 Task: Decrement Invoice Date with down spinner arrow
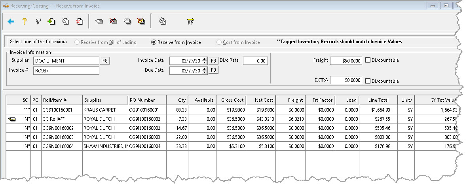[x=204, y=63]
